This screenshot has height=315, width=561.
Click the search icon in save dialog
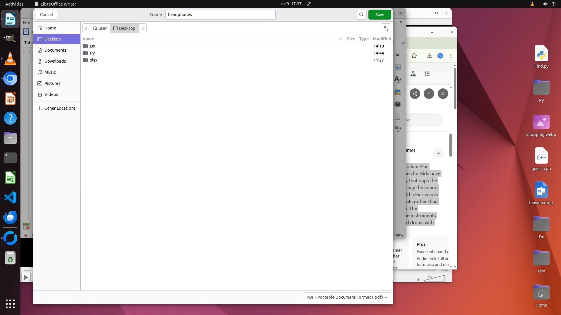coord(361,15)
